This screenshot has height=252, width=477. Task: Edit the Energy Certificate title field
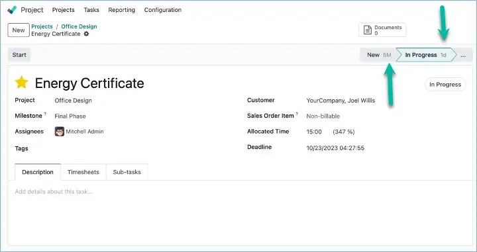click(89, 83)
